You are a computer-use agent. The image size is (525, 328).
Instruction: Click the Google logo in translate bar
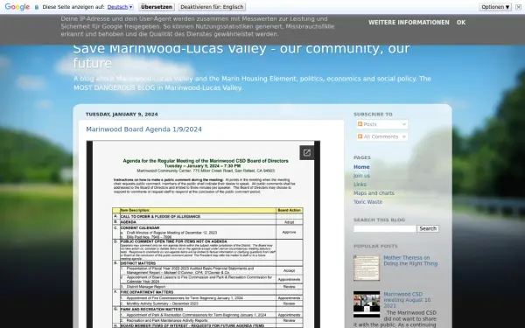[x=17, y=7]
